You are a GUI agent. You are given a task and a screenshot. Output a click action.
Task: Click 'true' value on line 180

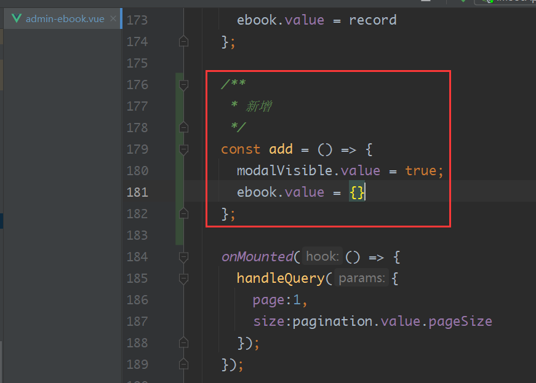[421, 170]
